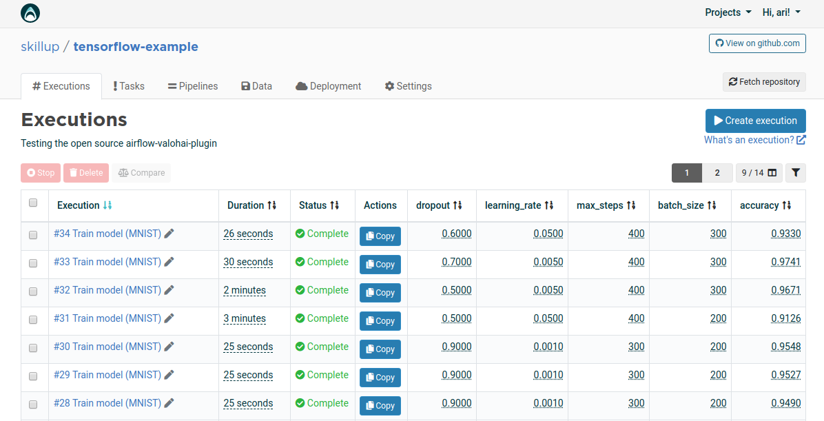Open the skillup organization link
824x421 pixels.
click(40, 47)
